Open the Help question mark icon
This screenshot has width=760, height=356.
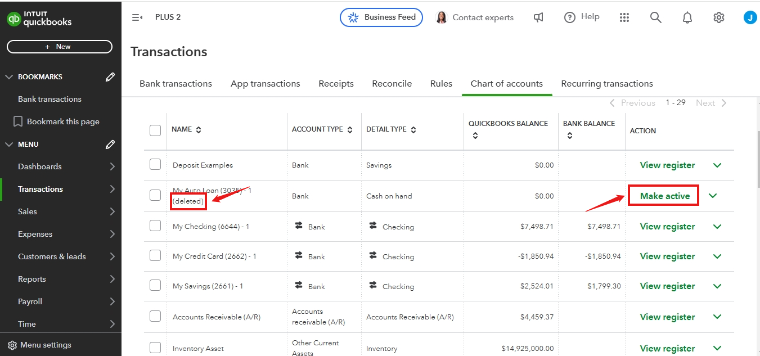[570, 17]
